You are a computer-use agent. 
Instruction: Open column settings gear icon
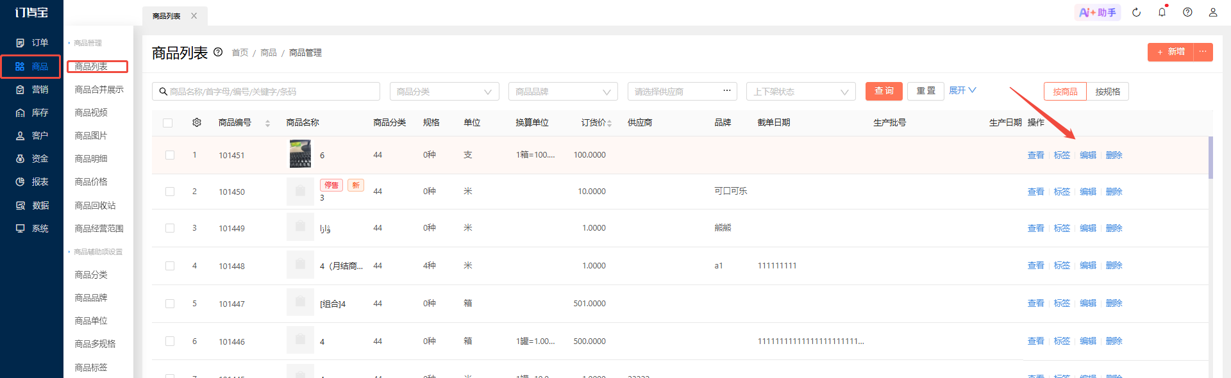tap(197, 122)
